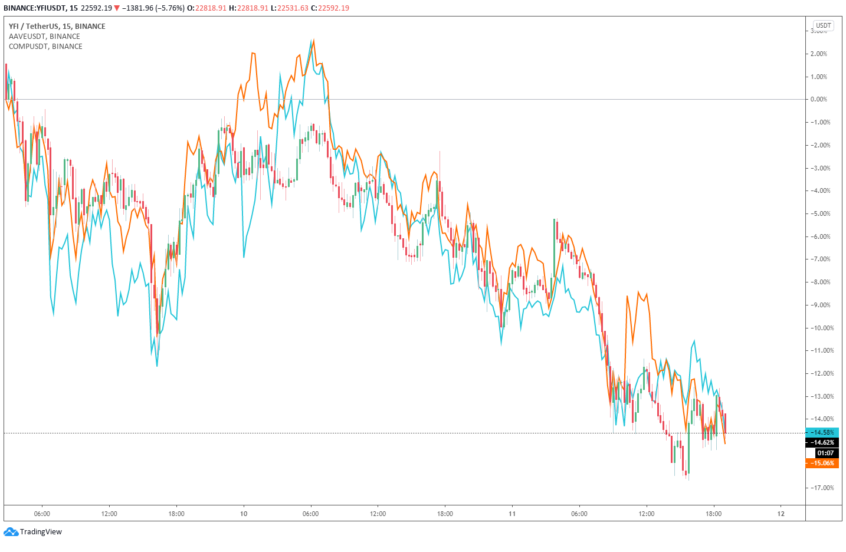Image resolution: width=846 pixels, height=552 pixels.
Task: Click the low value L:22531.63
Action: coord(289,8)
